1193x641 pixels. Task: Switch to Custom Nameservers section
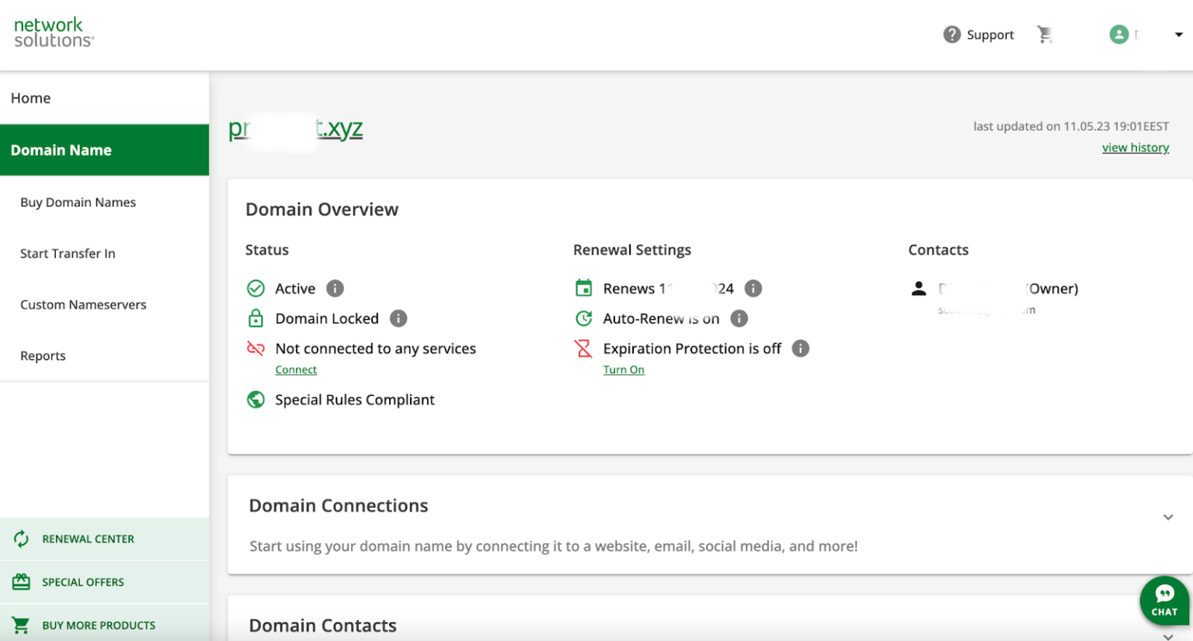83,304
